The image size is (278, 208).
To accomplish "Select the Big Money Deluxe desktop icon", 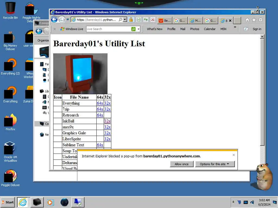I will coord(10,41).
